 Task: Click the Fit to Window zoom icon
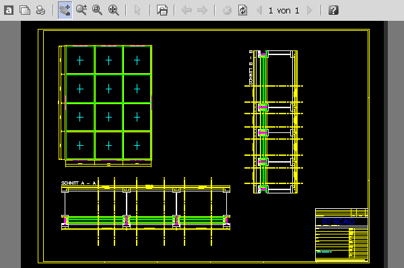pyautogui.click(x=113, y=10)
